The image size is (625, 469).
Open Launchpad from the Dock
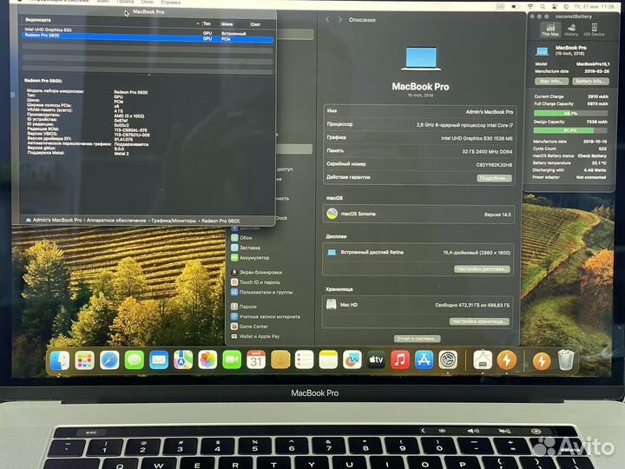84,360
